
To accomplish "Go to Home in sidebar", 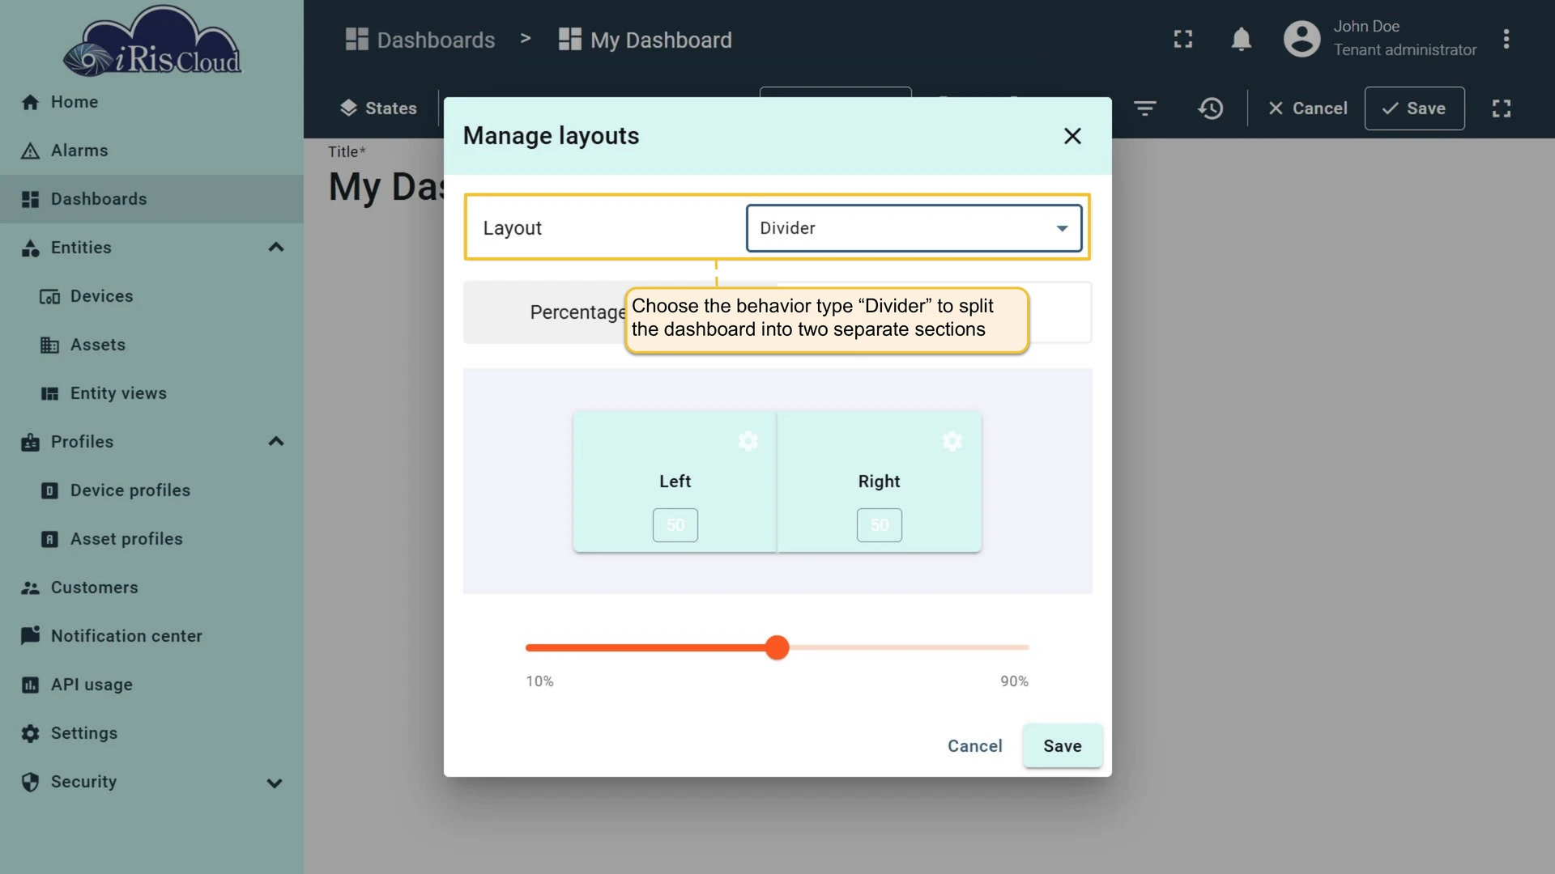I will tap(151, 102).
